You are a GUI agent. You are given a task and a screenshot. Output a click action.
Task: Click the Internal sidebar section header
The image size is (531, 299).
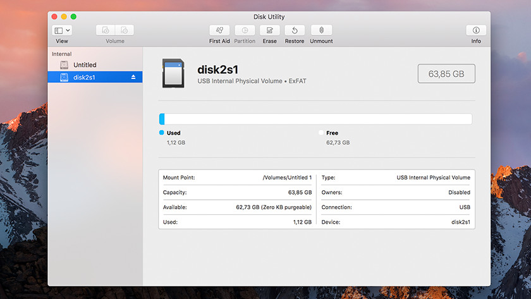62,54
